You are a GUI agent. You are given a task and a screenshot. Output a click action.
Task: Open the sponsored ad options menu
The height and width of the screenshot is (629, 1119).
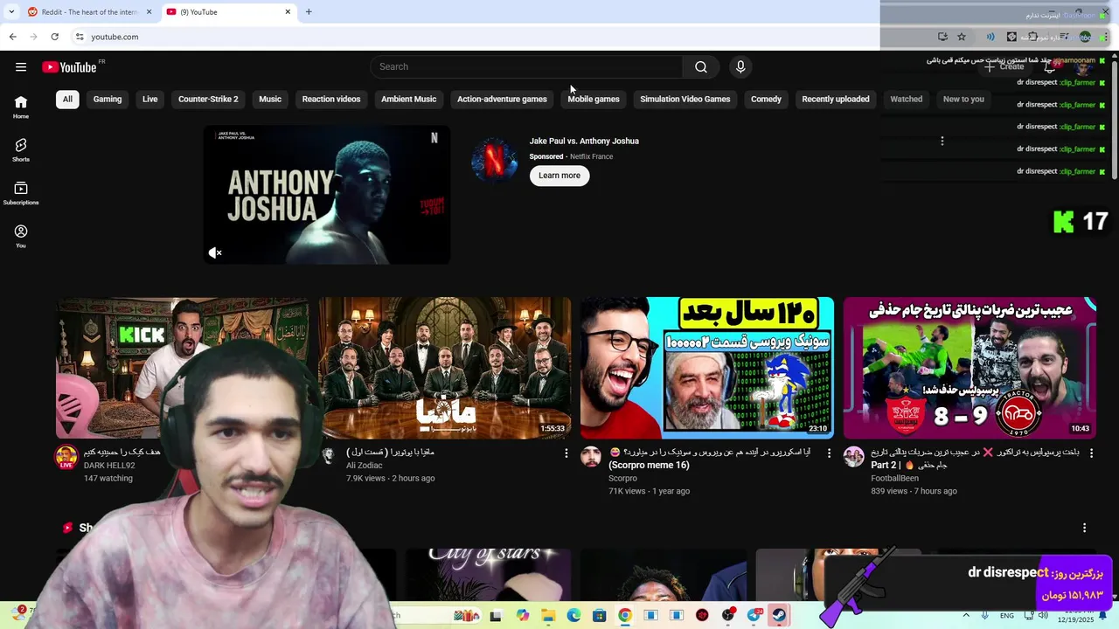[942, 141]
